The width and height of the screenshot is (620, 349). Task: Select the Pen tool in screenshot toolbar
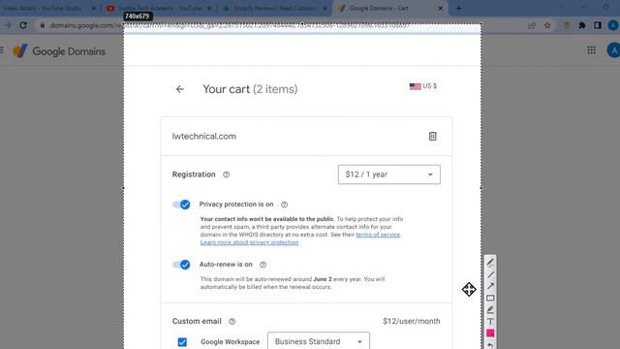click(490, 263)
